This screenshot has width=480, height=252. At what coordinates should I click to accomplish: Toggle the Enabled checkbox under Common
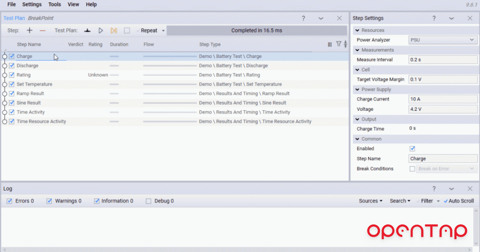click(412, 148)
